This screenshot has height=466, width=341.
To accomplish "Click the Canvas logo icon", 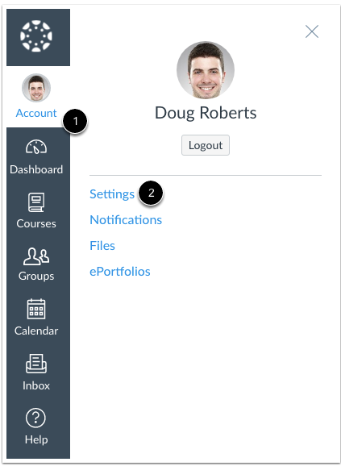I will [36, 36].
